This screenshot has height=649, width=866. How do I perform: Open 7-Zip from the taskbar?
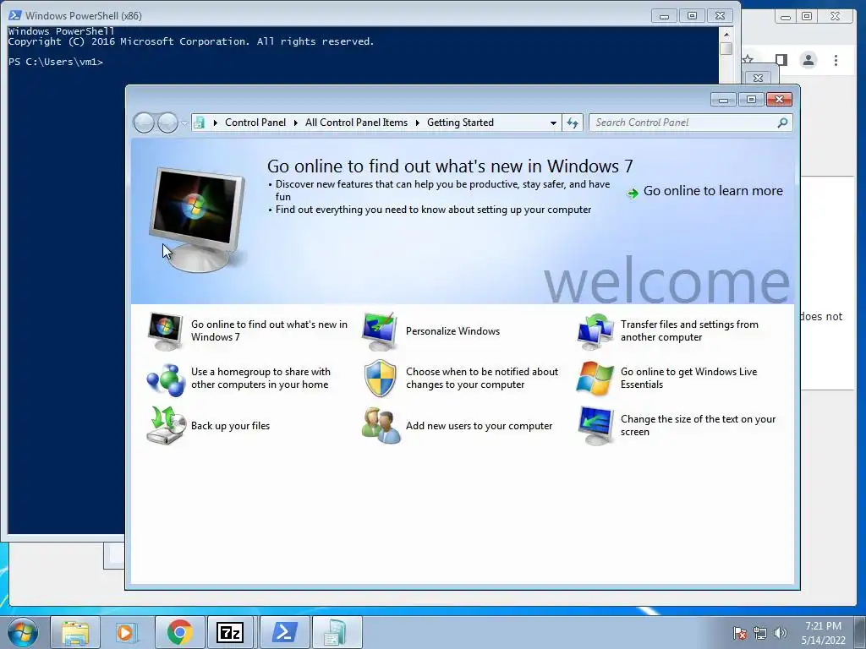tap(230, 632)
